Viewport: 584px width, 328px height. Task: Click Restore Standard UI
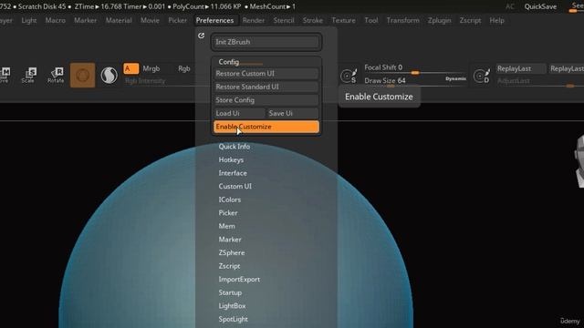[x=266, y=87]
